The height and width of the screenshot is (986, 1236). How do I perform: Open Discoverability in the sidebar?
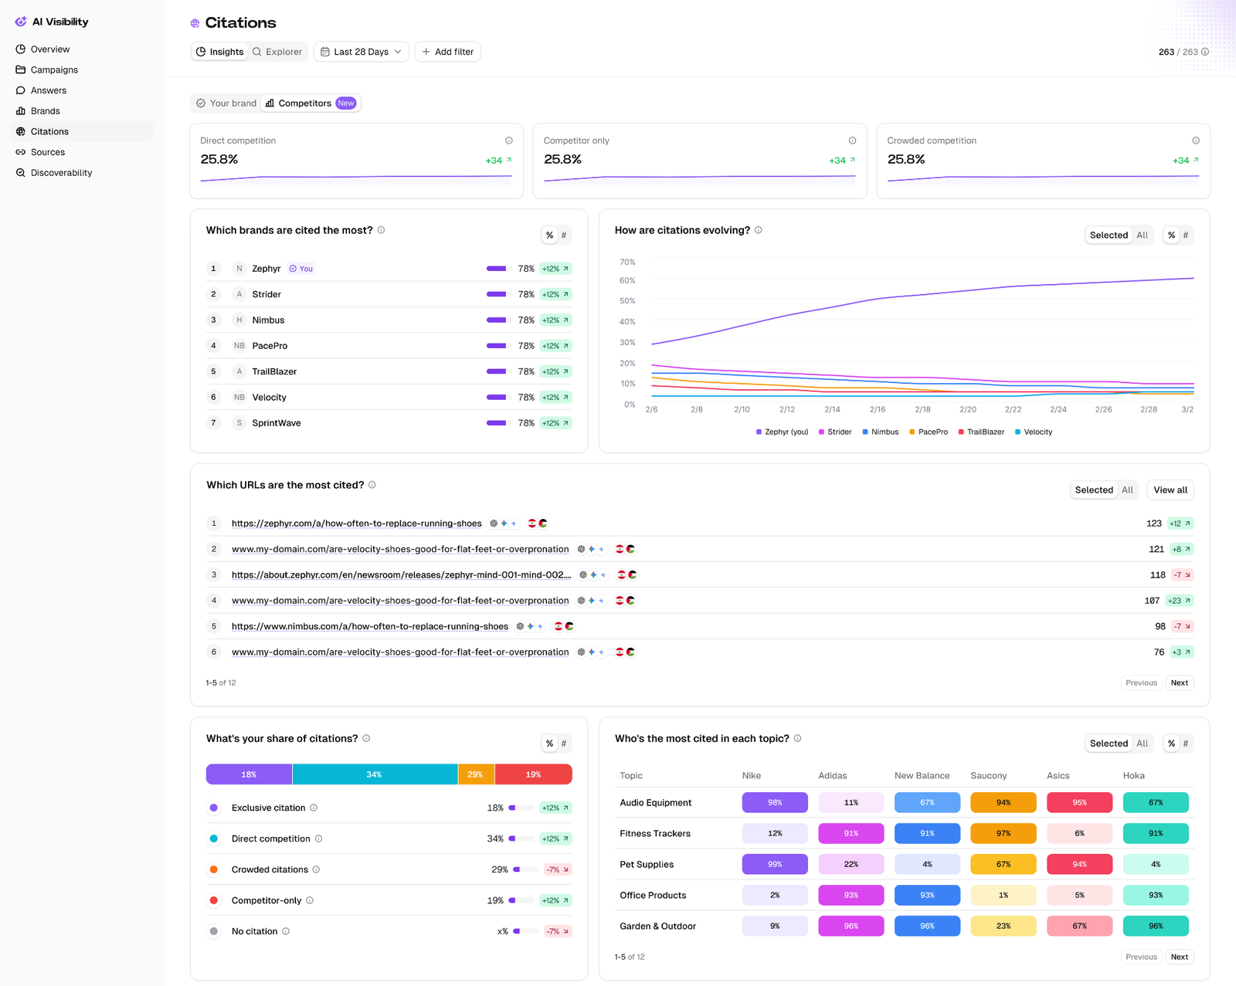point(61,173)
